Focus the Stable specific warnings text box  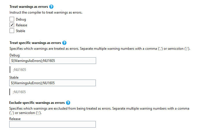click(x=53, y=83)
